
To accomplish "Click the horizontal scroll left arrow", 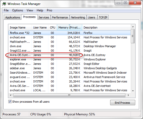I will [11, 95].
